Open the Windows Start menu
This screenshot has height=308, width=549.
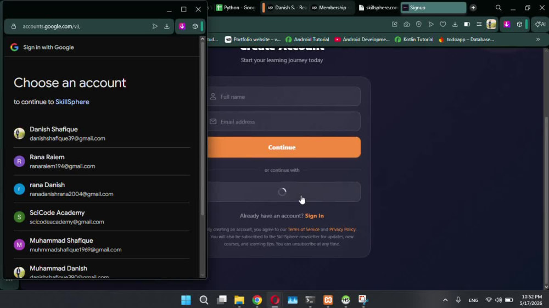click(x=186, y=300)
